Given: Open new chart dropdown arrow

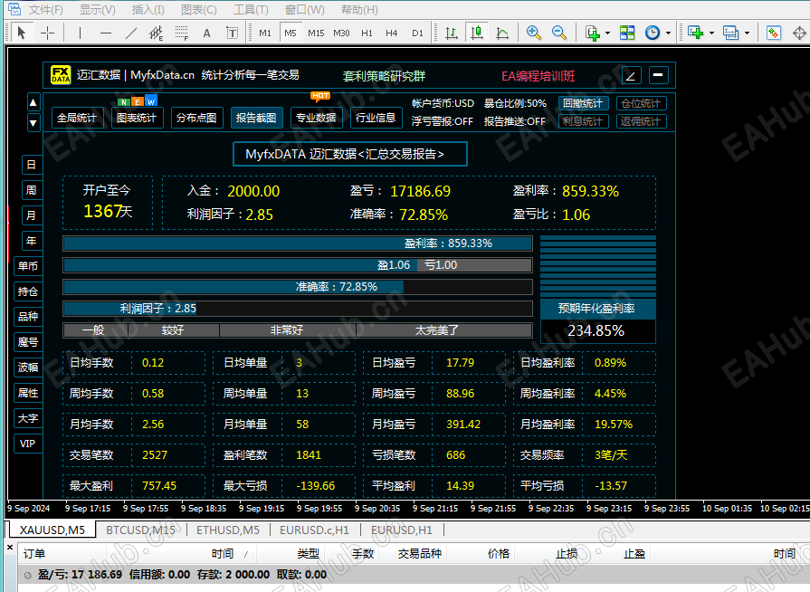Looking at the screenshot, I should (607, 33).
